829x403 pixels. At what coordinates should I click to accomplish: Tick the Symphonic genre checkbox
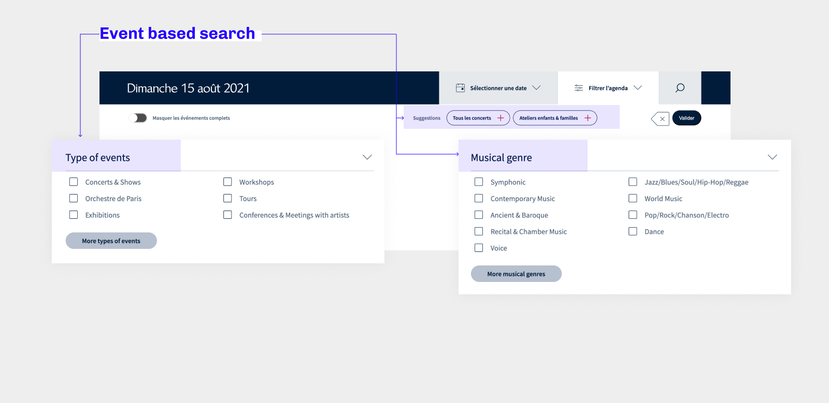pos(479,182)
